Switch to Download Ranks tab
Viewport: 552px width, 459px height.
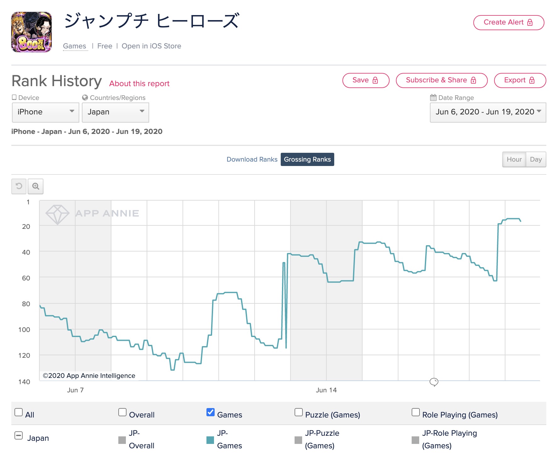(252, 159)
